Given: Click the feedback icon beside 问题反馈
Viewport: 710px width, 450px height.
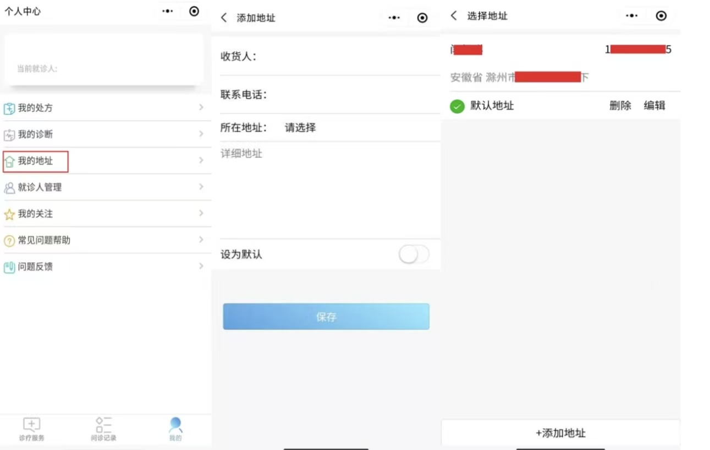Looking at the screenshot, I should click(x=9, y=267).
